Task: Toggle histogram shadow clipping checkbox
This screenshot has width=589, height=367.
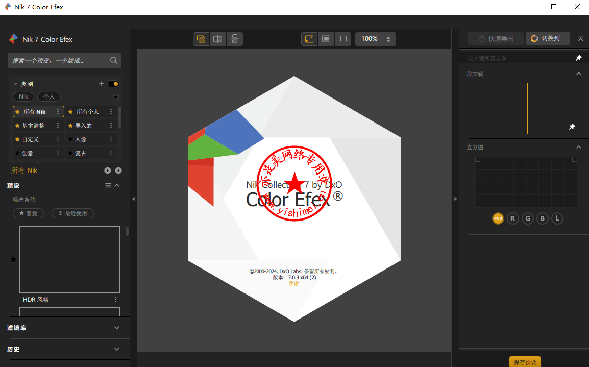Action: point(478,159)
